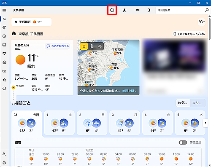The width and height of the screenshot is (211, 167).
Task: Select day 5 Wednesday forecast card
Action: [190, 123]
